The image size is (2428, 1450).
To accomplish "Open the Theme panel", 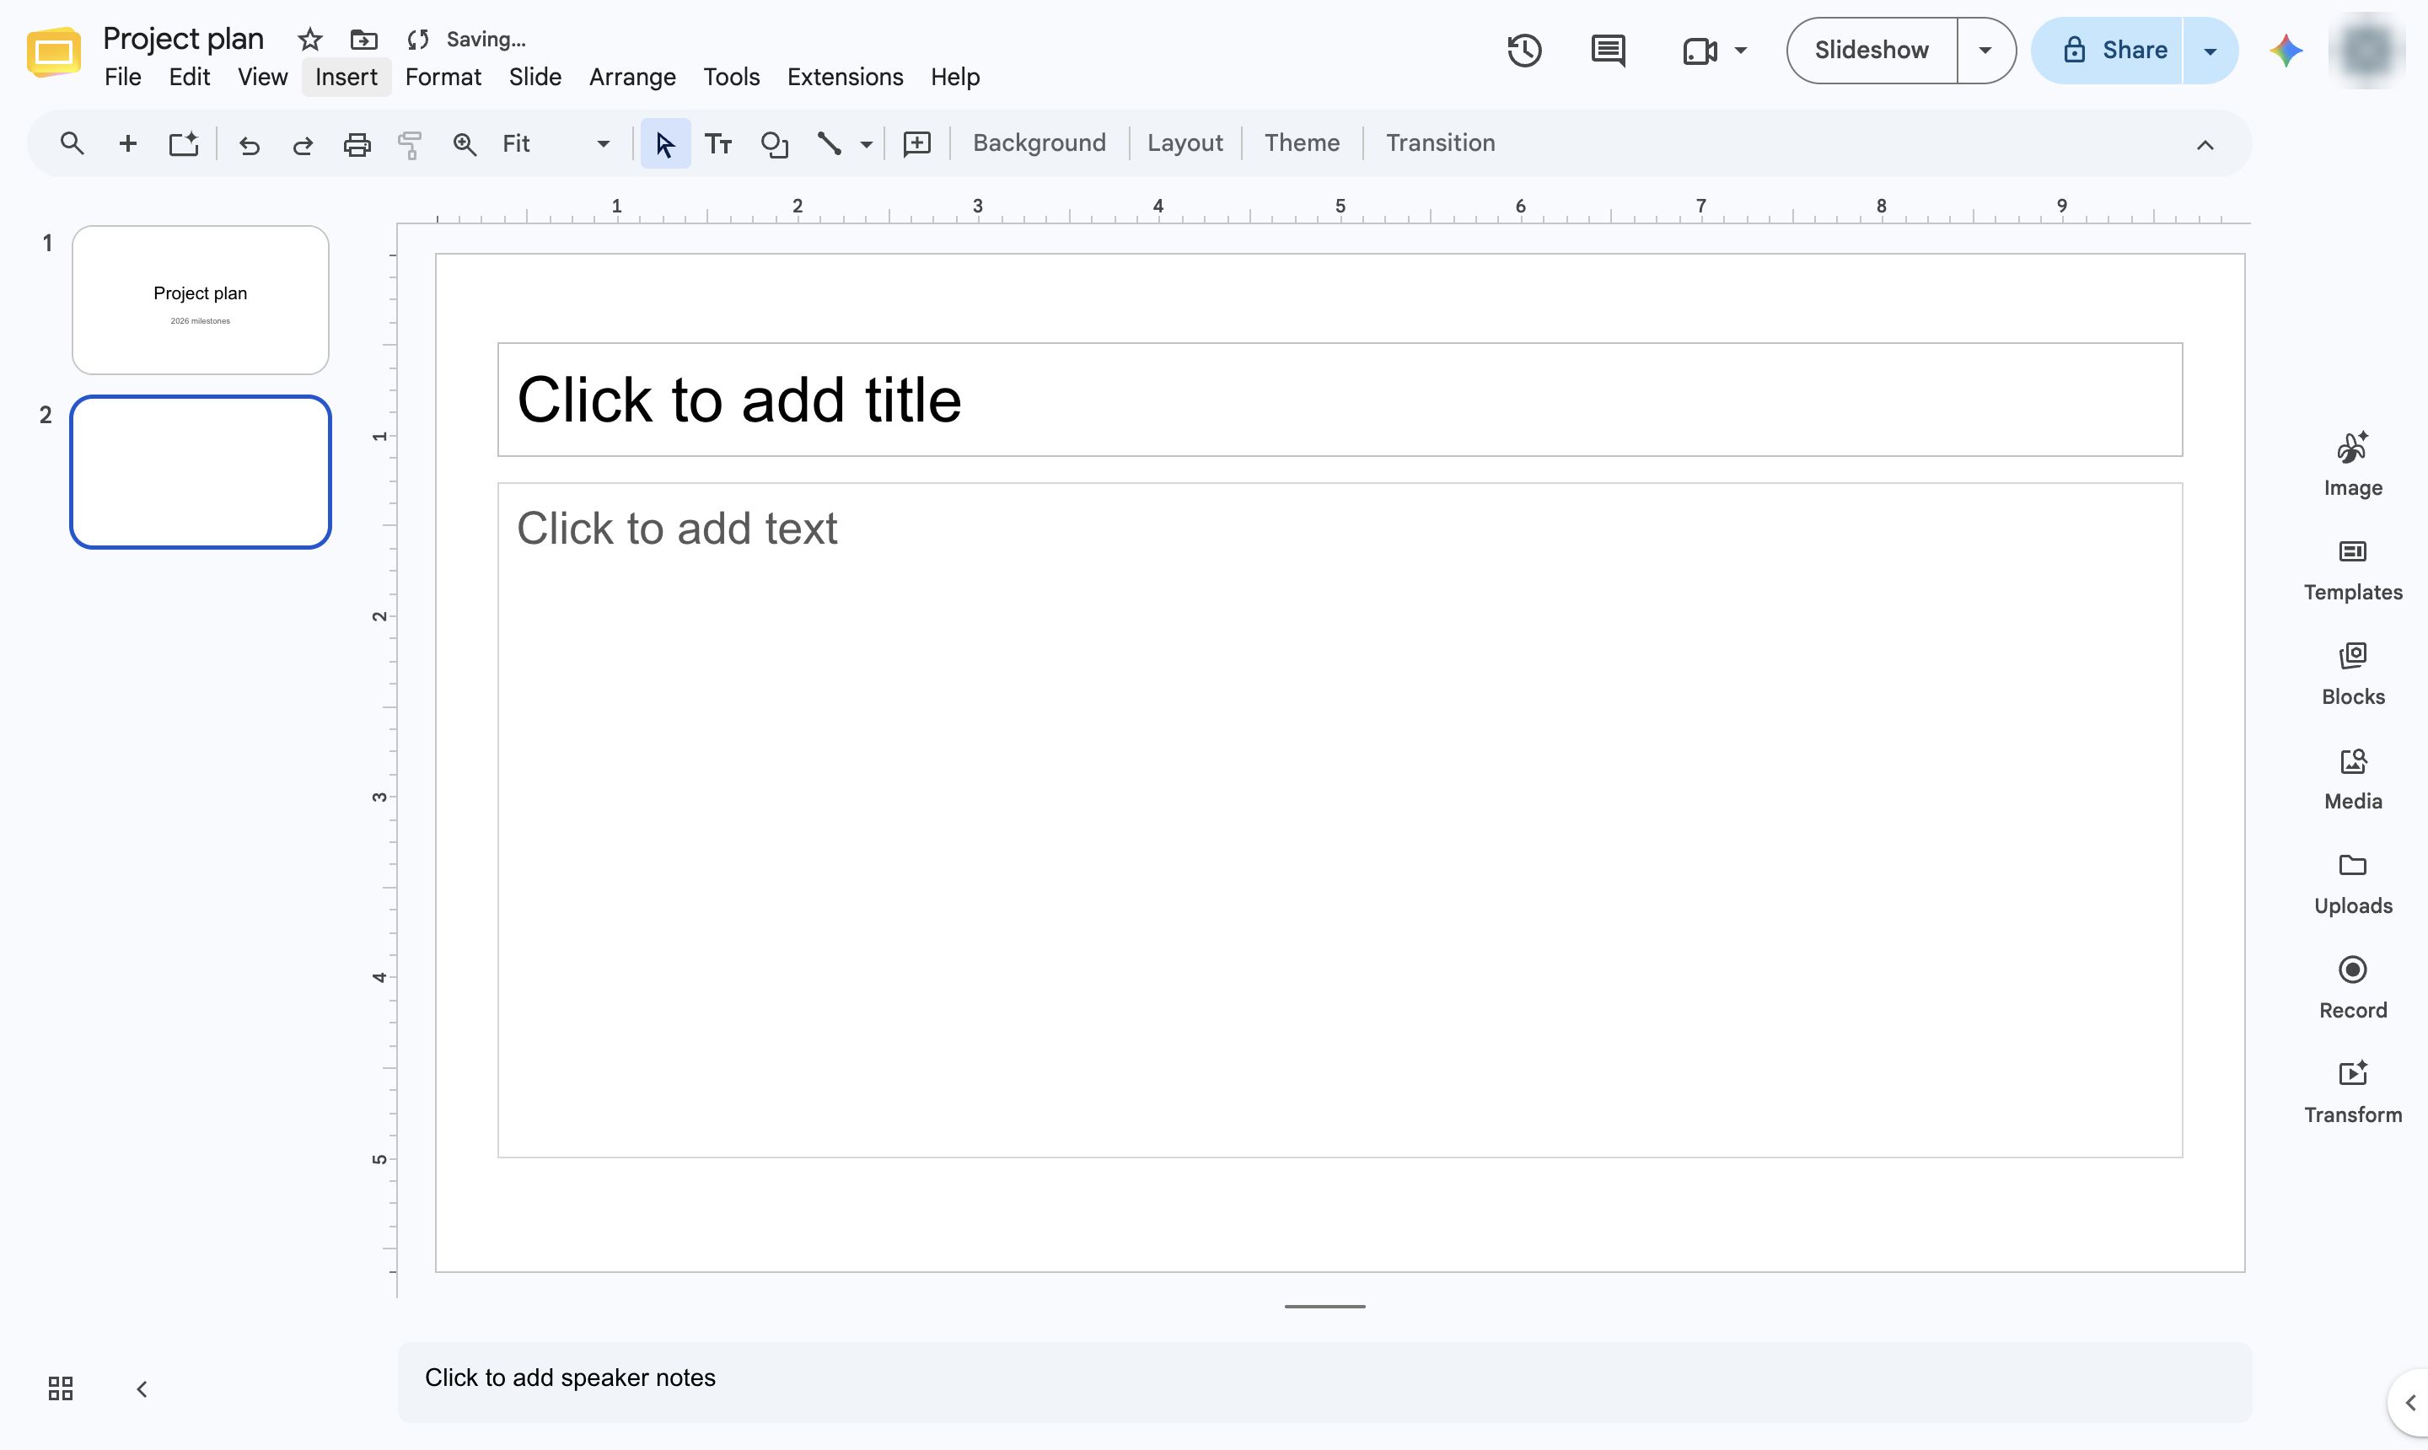I will [x=1302, y=142].
